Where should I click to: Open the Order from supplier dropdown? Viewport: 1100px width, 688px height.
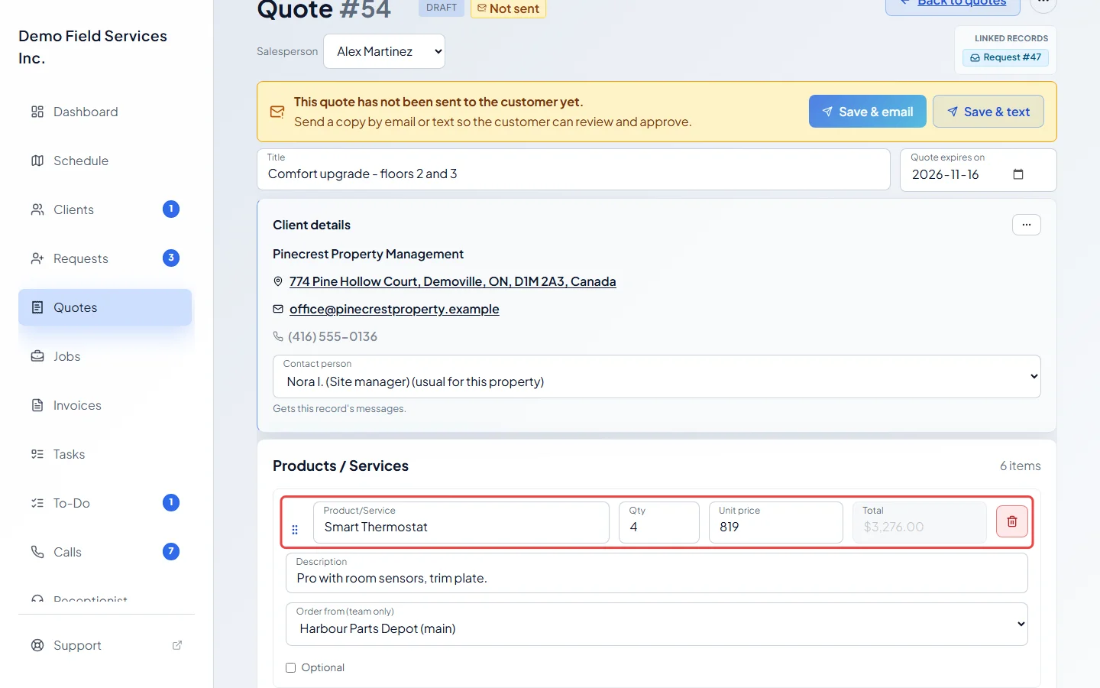click(x=657, y=624)
